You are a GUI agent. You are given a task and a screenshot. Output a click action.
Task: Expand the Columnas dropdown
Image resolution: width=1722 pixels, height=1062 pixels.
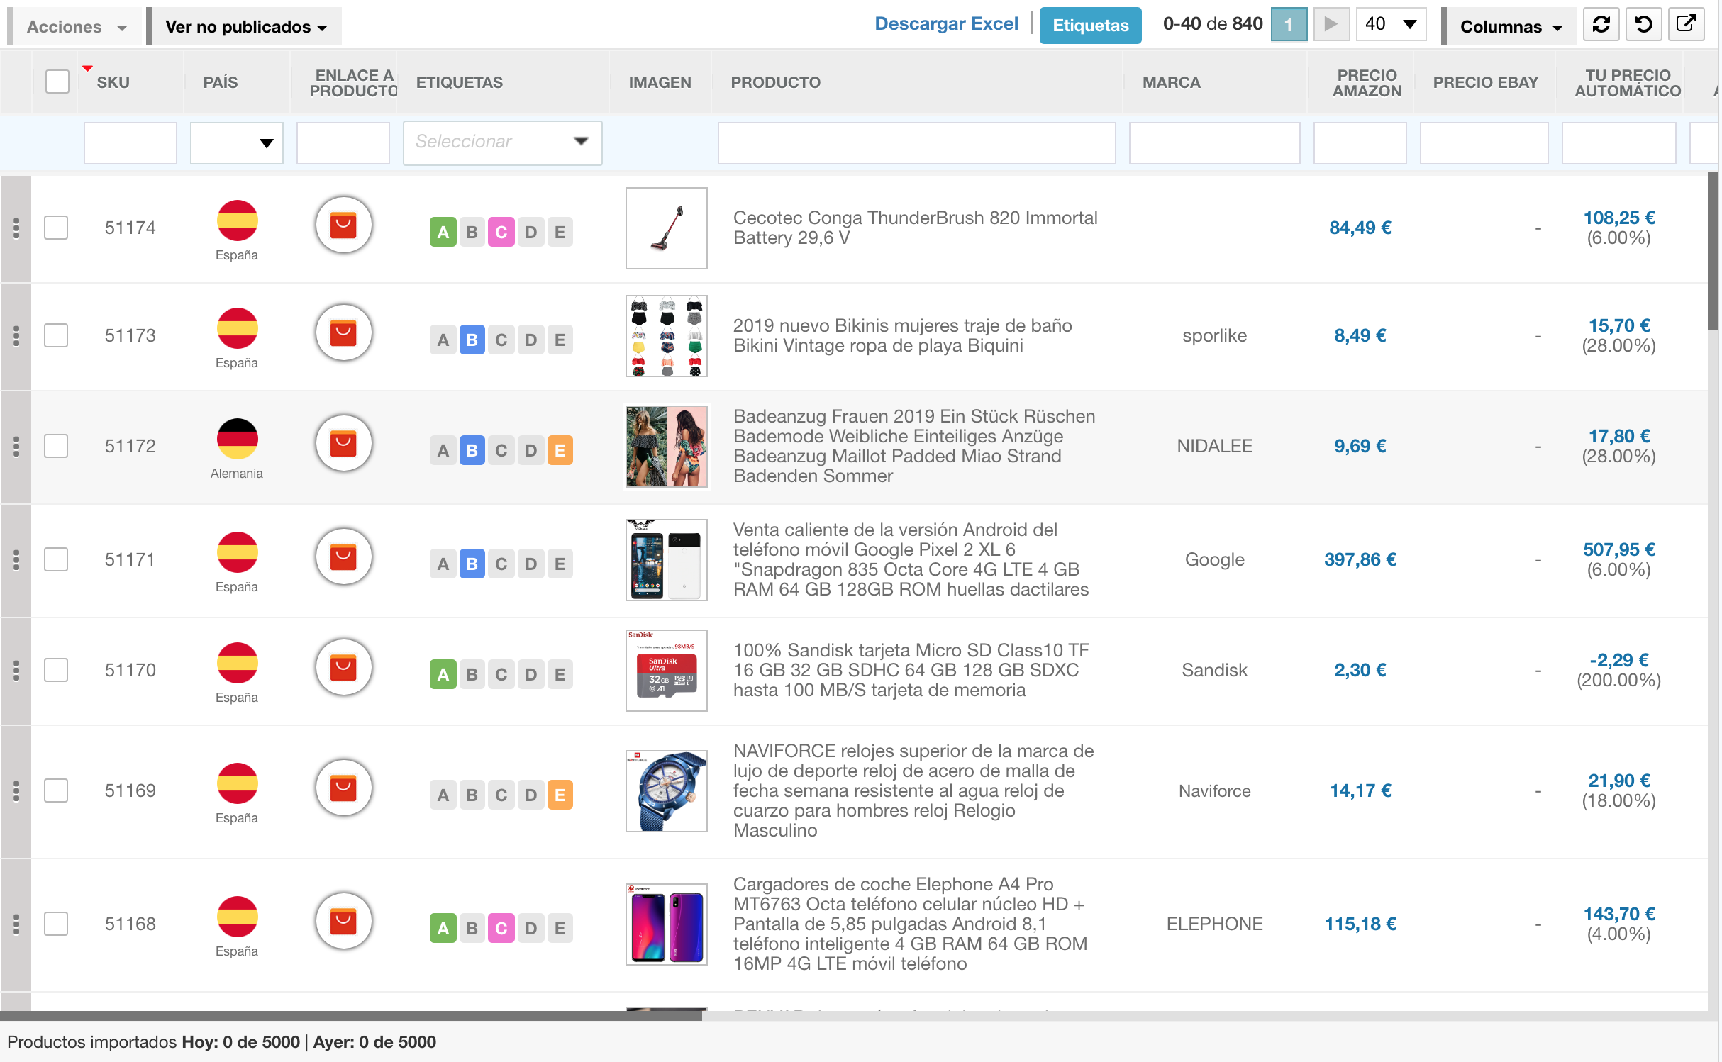(1511, 27)
